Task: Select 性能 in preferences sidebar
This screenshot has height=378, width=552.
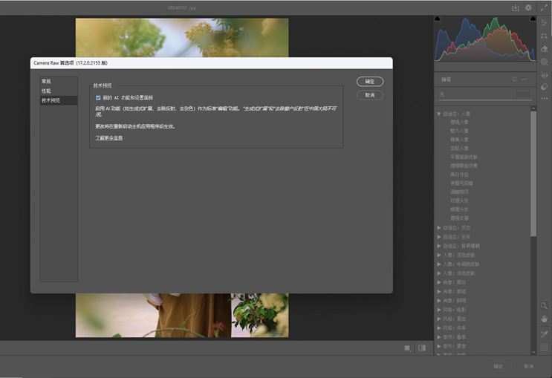Action: pyautogui.click(x=59, y=91)
